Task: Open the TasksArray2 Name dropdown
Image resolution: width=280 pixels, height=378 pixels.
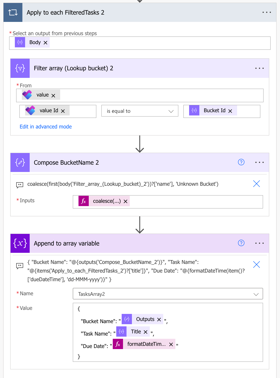Action: [x=168, y=294]
